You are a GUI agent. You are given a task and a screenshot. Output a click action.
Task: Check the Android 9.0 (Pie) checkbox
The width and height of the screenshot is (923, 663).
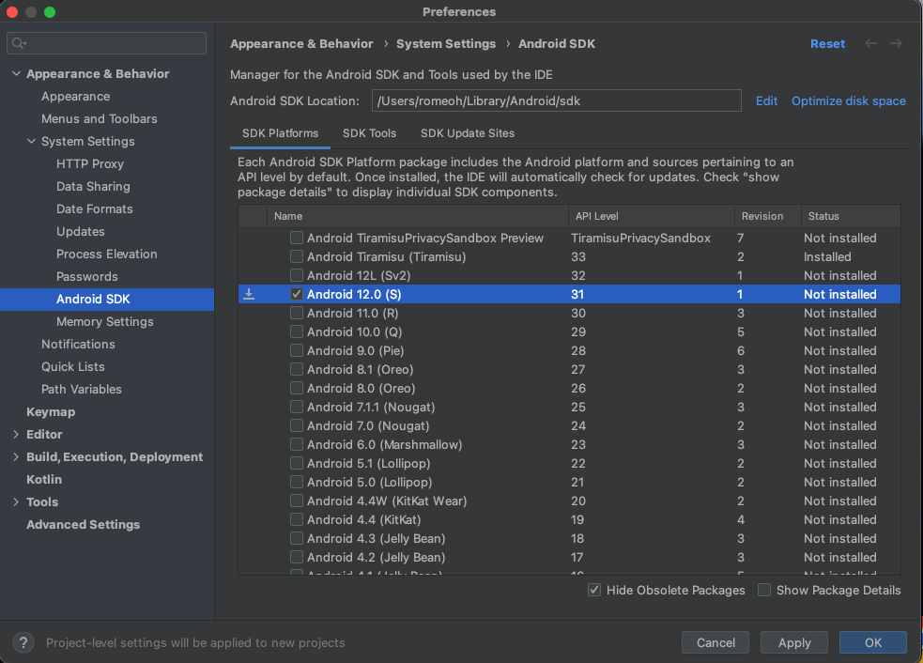pos(297,350)
